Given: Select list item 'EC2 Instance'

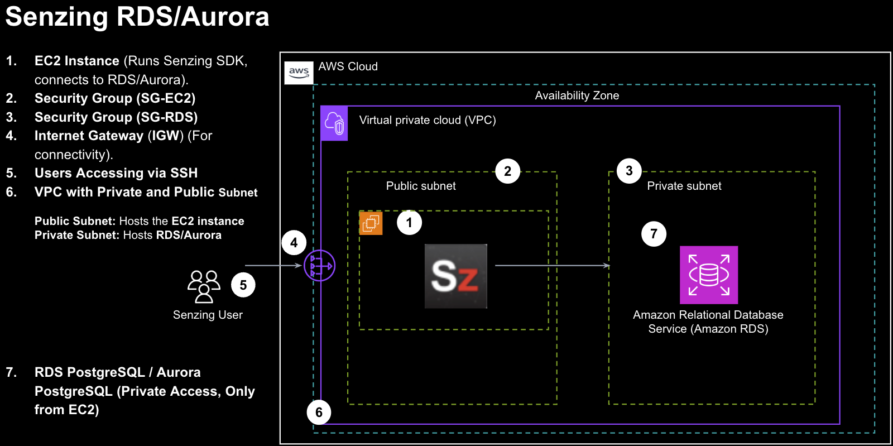Looking at the screenshot, I should coord(77,61).
